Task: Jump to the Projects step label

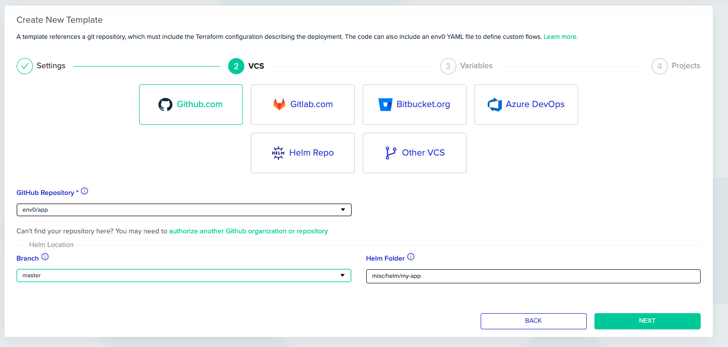Action: (x=686, y=66)
